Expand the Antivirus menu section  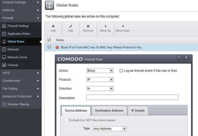(21, 10)
